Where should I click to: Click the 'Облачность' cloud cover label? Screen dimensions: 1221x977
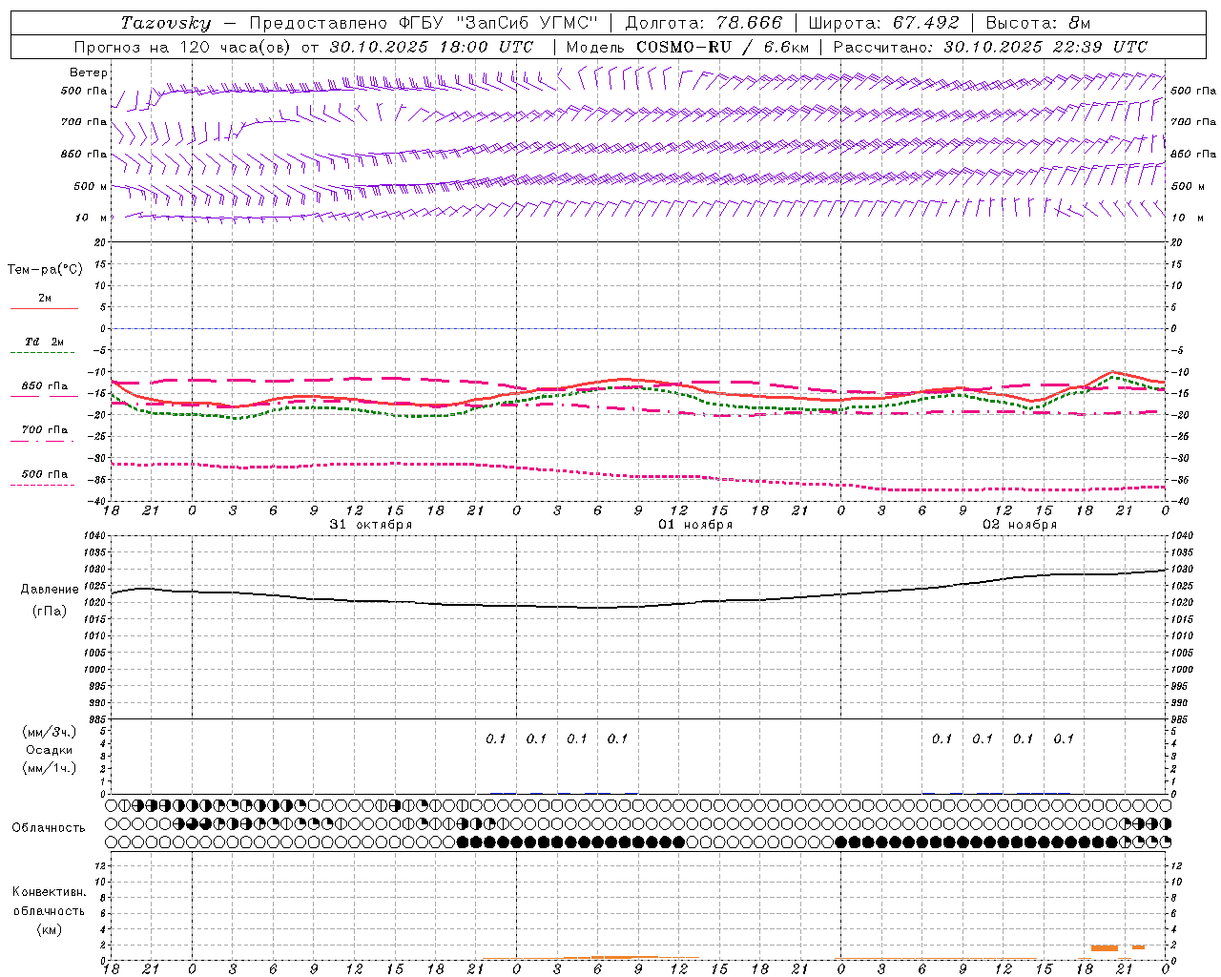tap(49, 828)
